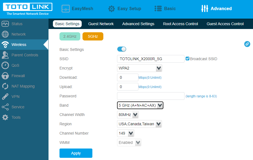253x160 pixels.
Task: Click the blue link icon at right
Action: [247, 44]
